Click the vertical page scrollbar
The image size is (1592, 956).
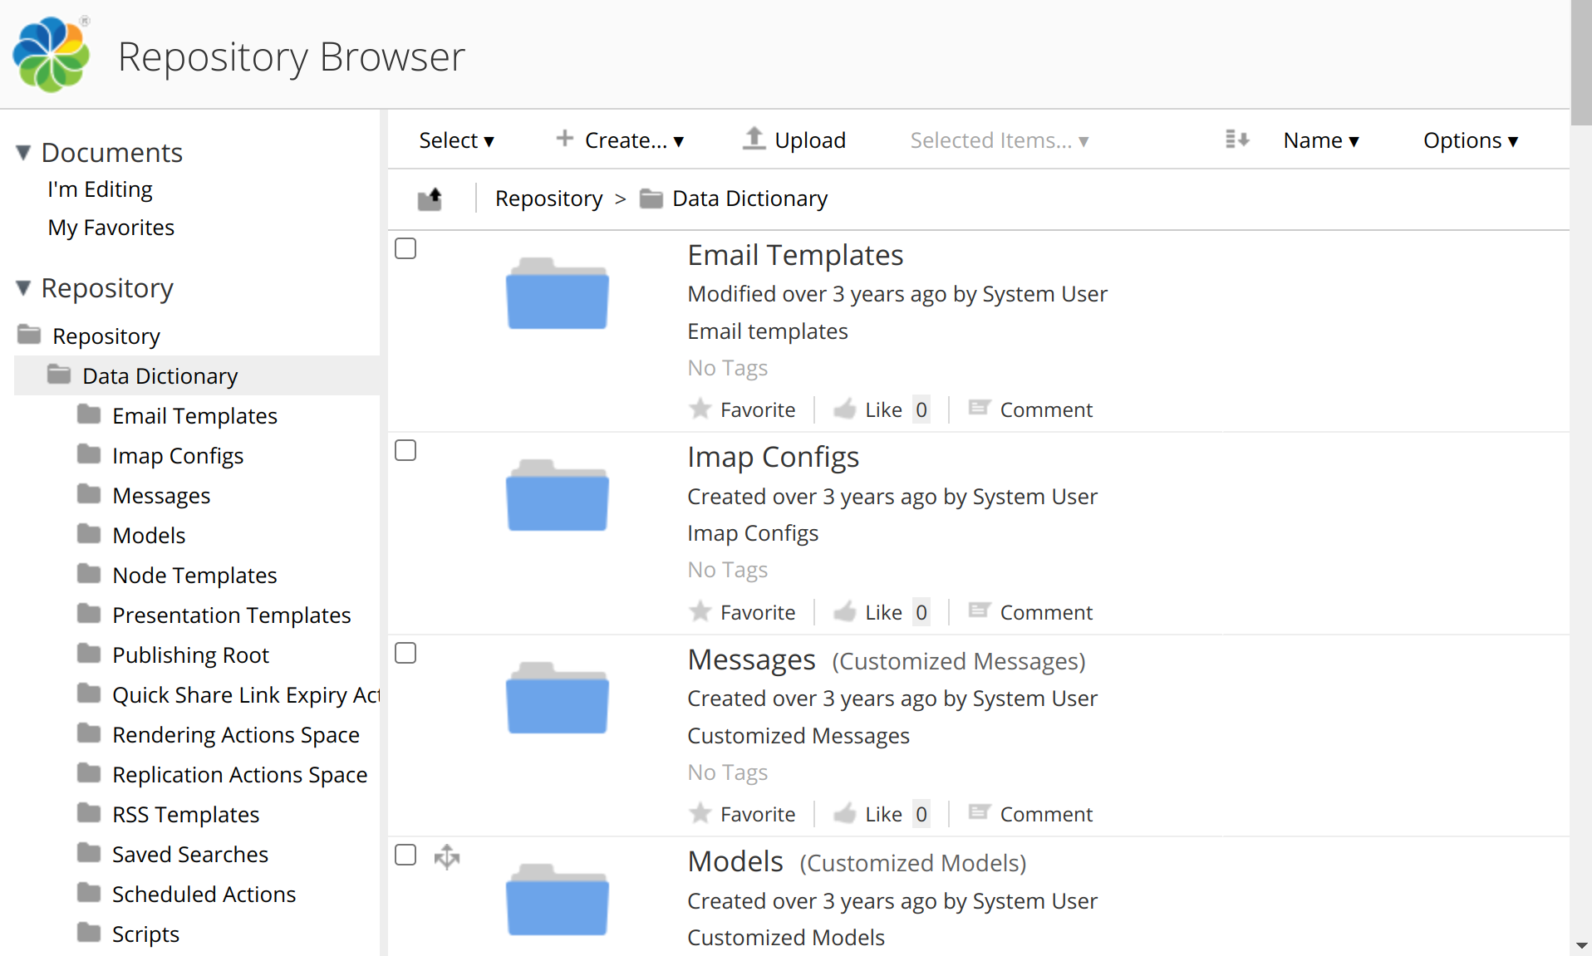tap(1580, 498)
